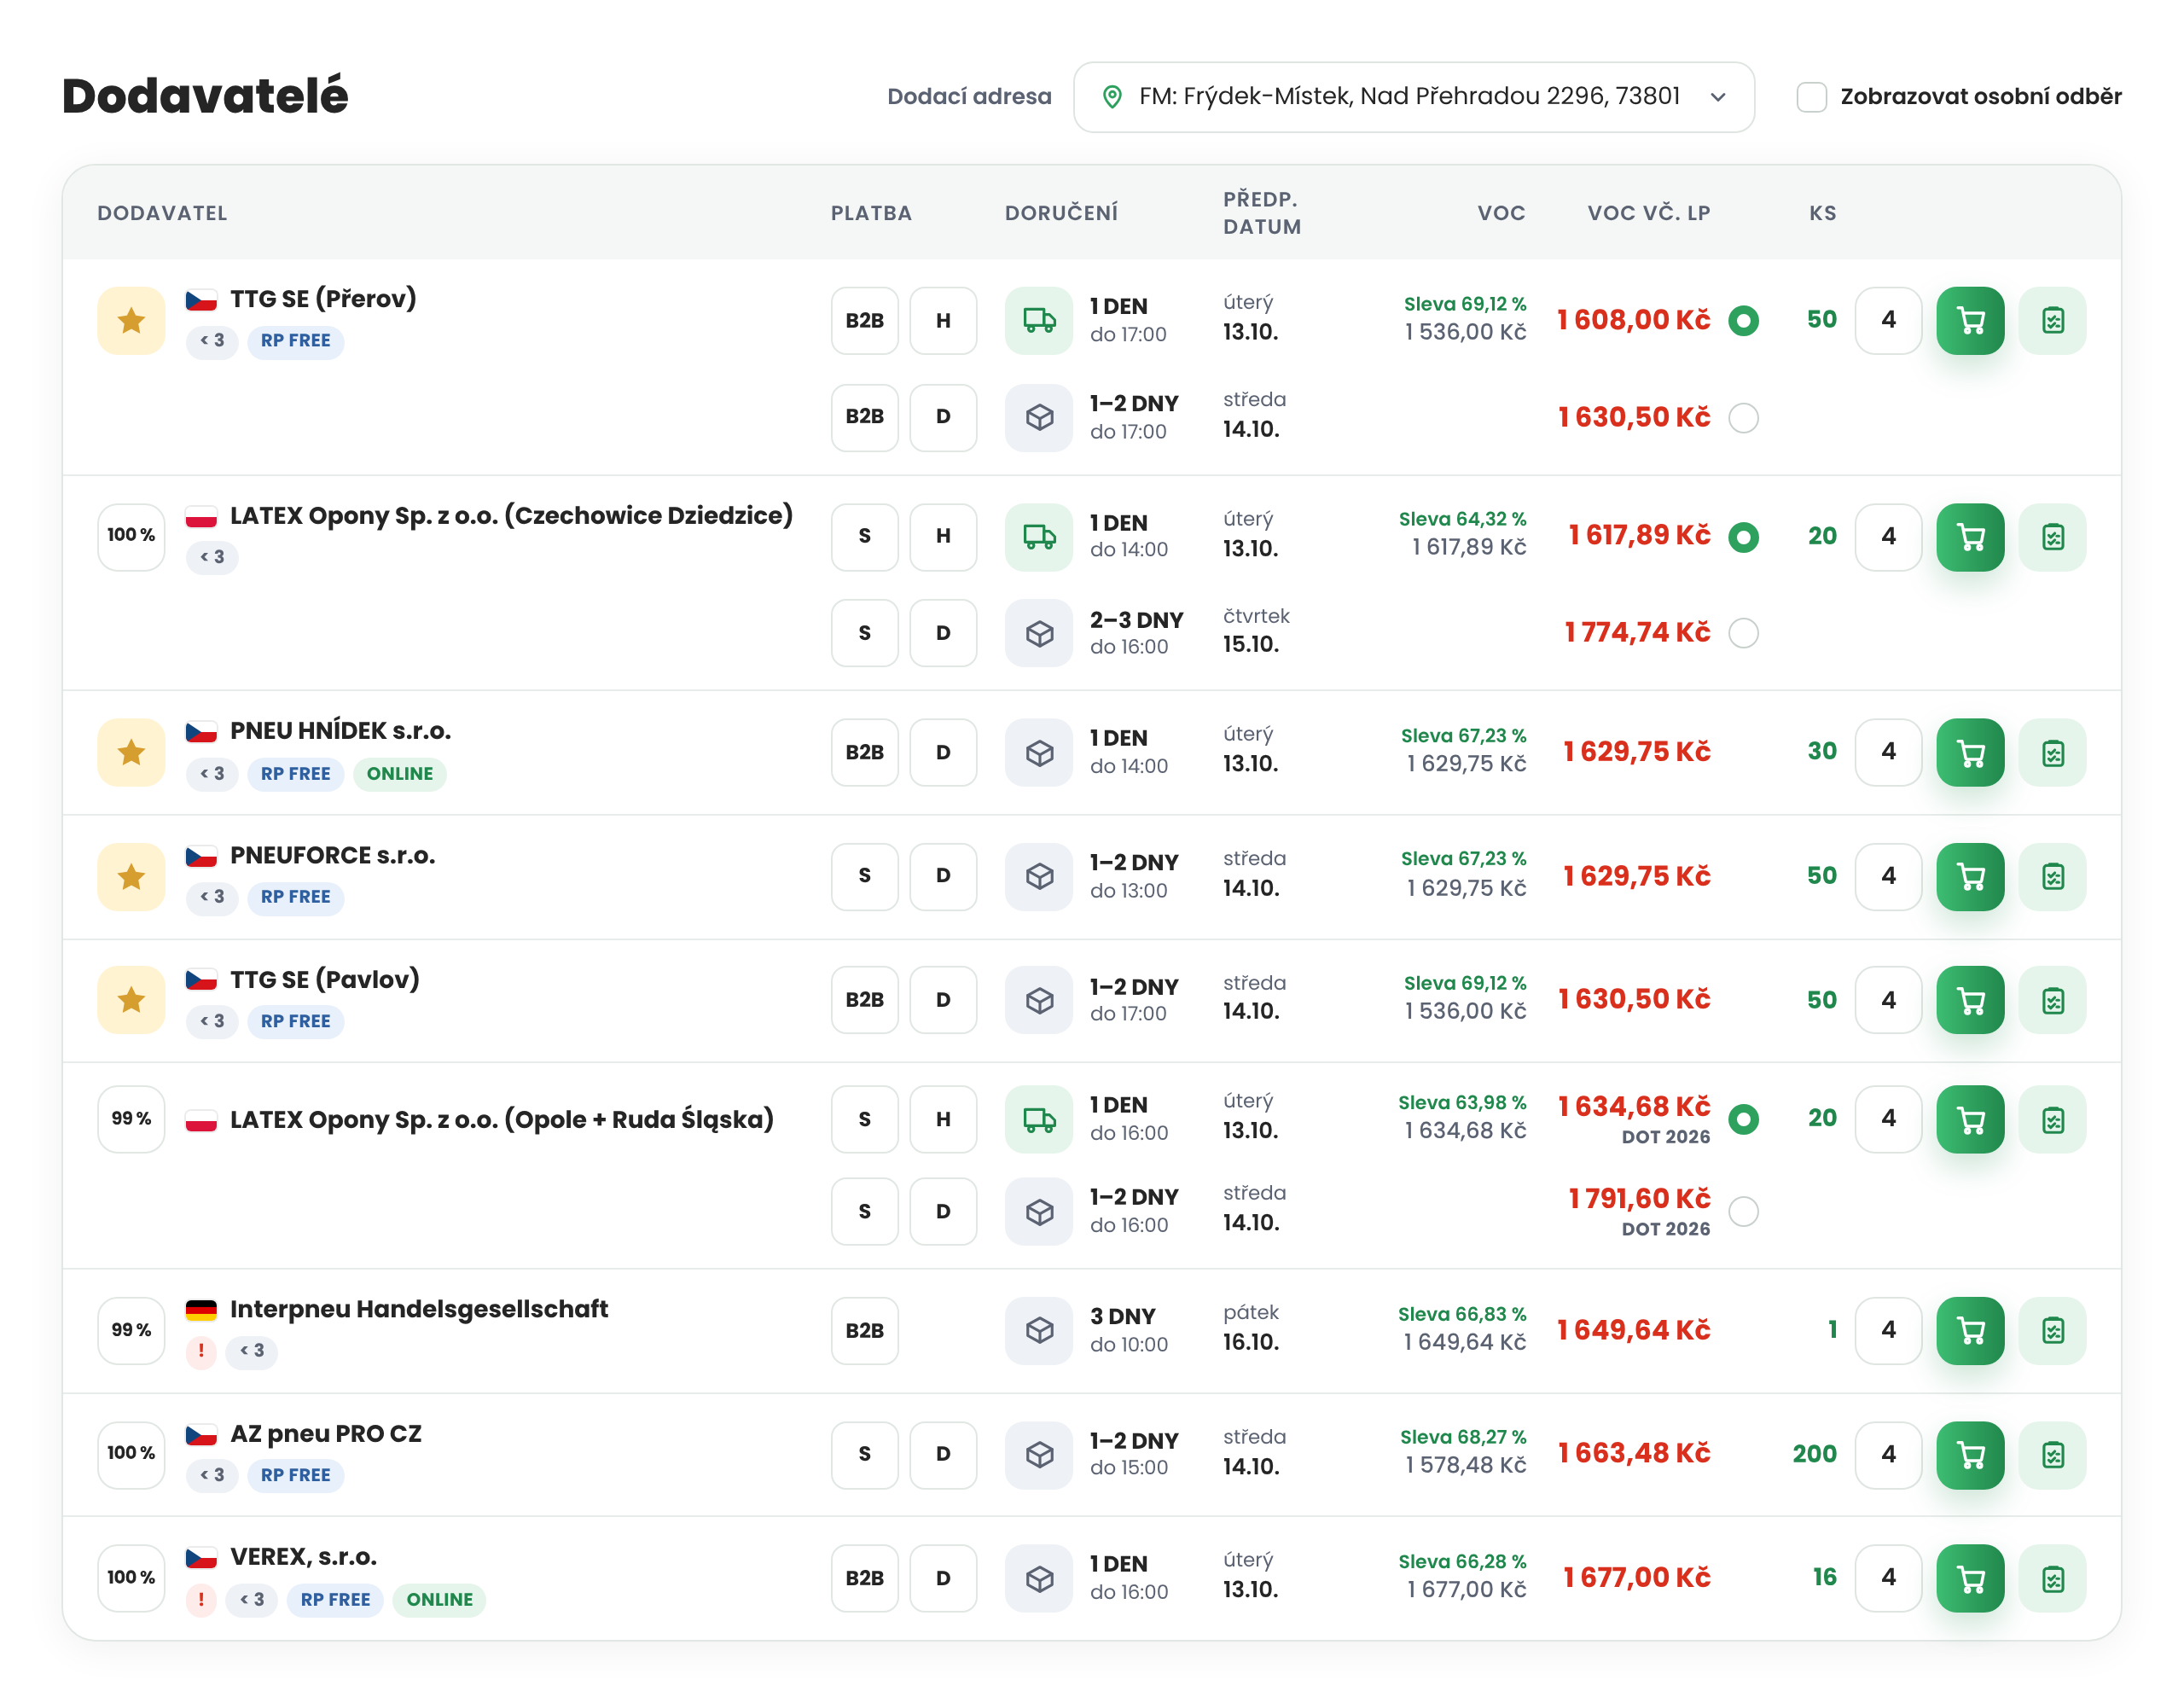Sort by VOC VČ. LP column header
This screenshot has width=2184, height=1703.
(1648, 213)
